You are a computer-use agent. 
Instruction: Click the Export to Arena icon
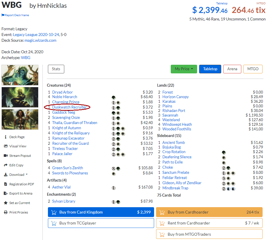tap(6, 193)
